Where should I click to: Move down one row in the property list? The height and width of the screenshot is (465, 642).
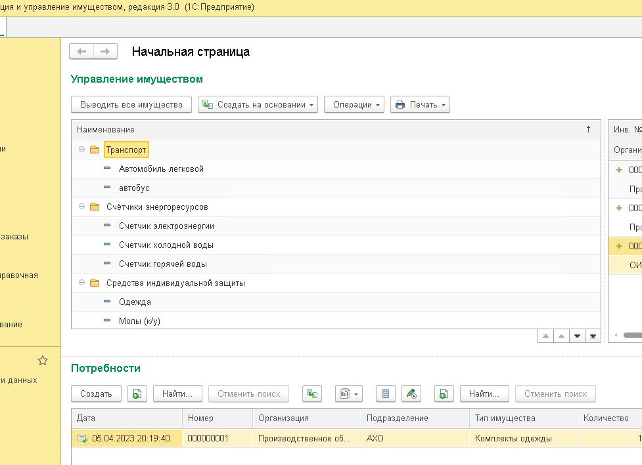pos(578,336)
